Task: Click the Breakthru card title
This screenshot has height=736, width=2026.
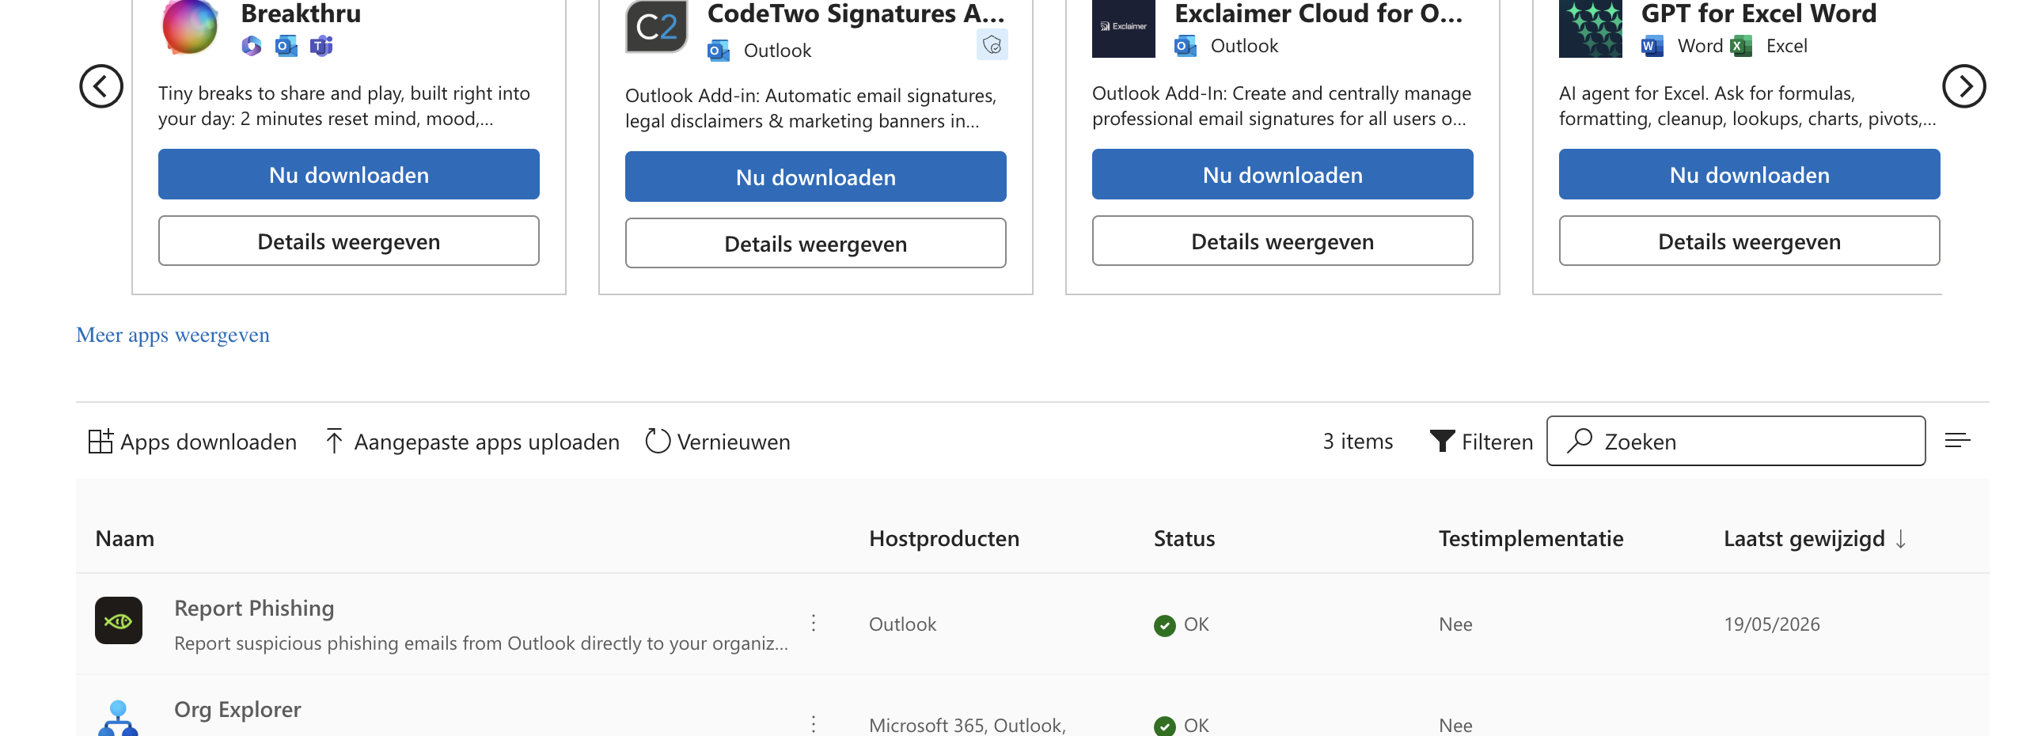Action: pos(301,13)
